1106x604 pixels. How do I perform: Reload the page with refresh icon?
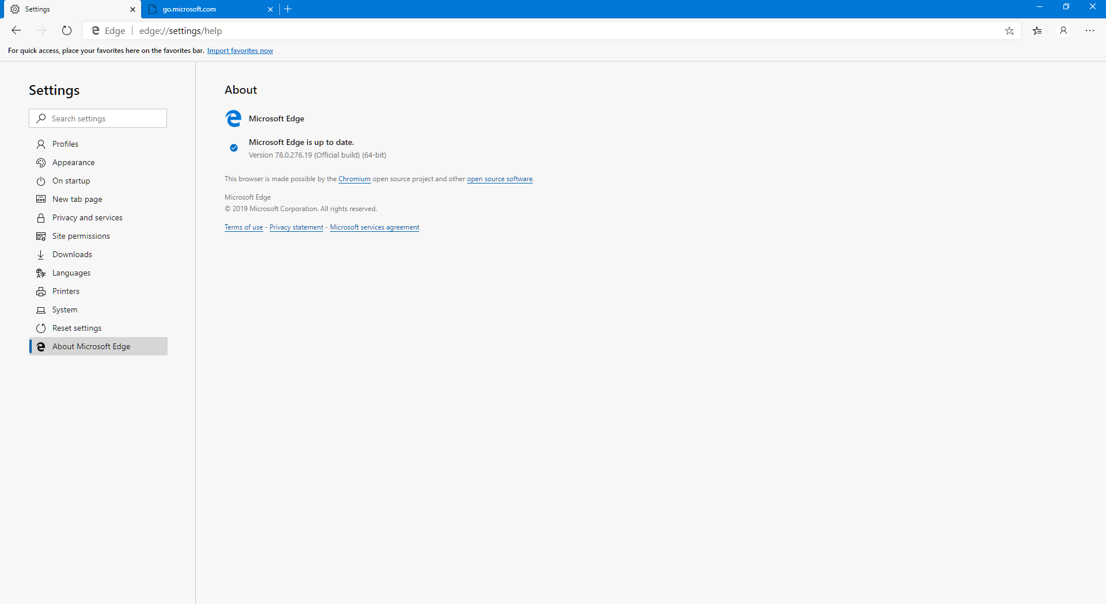point(67,30)
